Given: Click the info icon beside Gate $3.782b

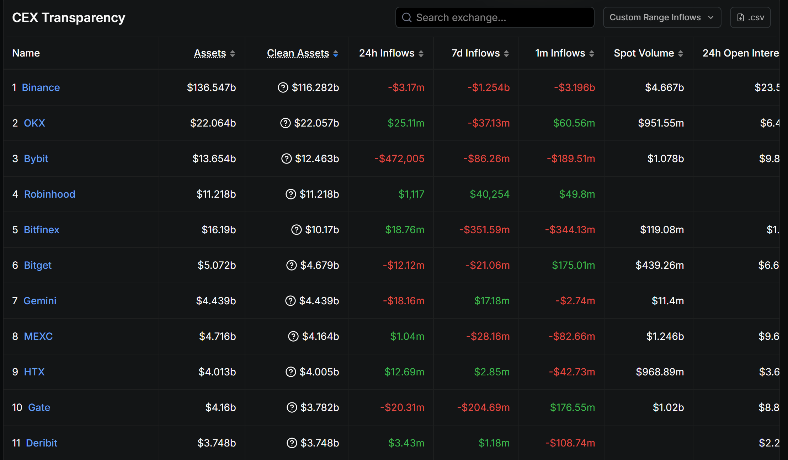Looking at the screenshot, I should coord(292,407).
